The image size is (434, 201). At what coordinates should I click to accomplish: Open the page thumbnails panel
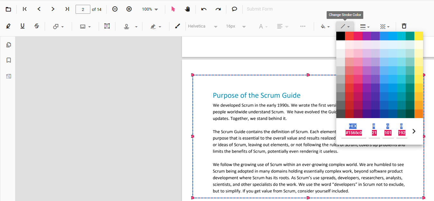9,45
